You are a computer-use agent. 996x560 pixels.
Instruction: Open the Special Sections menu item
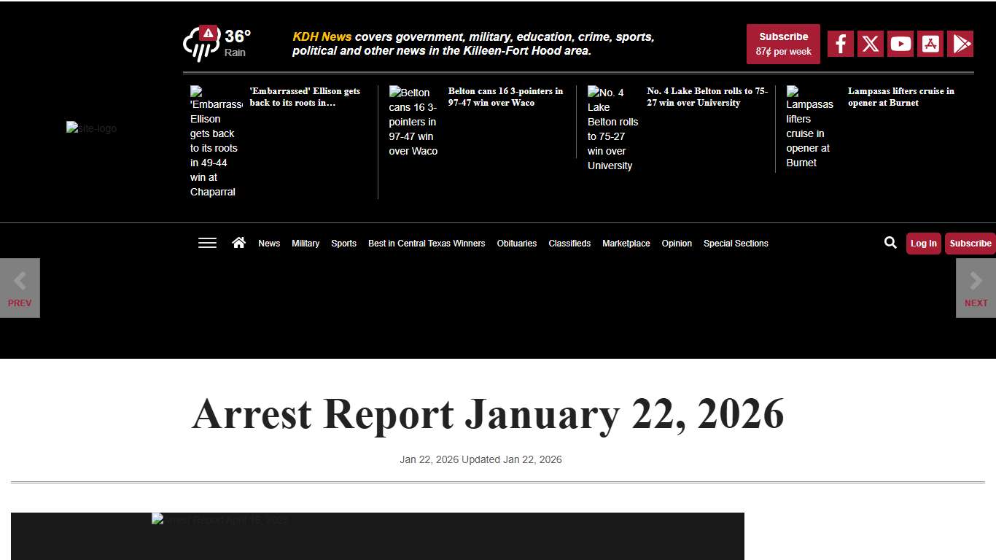point(736,244)
